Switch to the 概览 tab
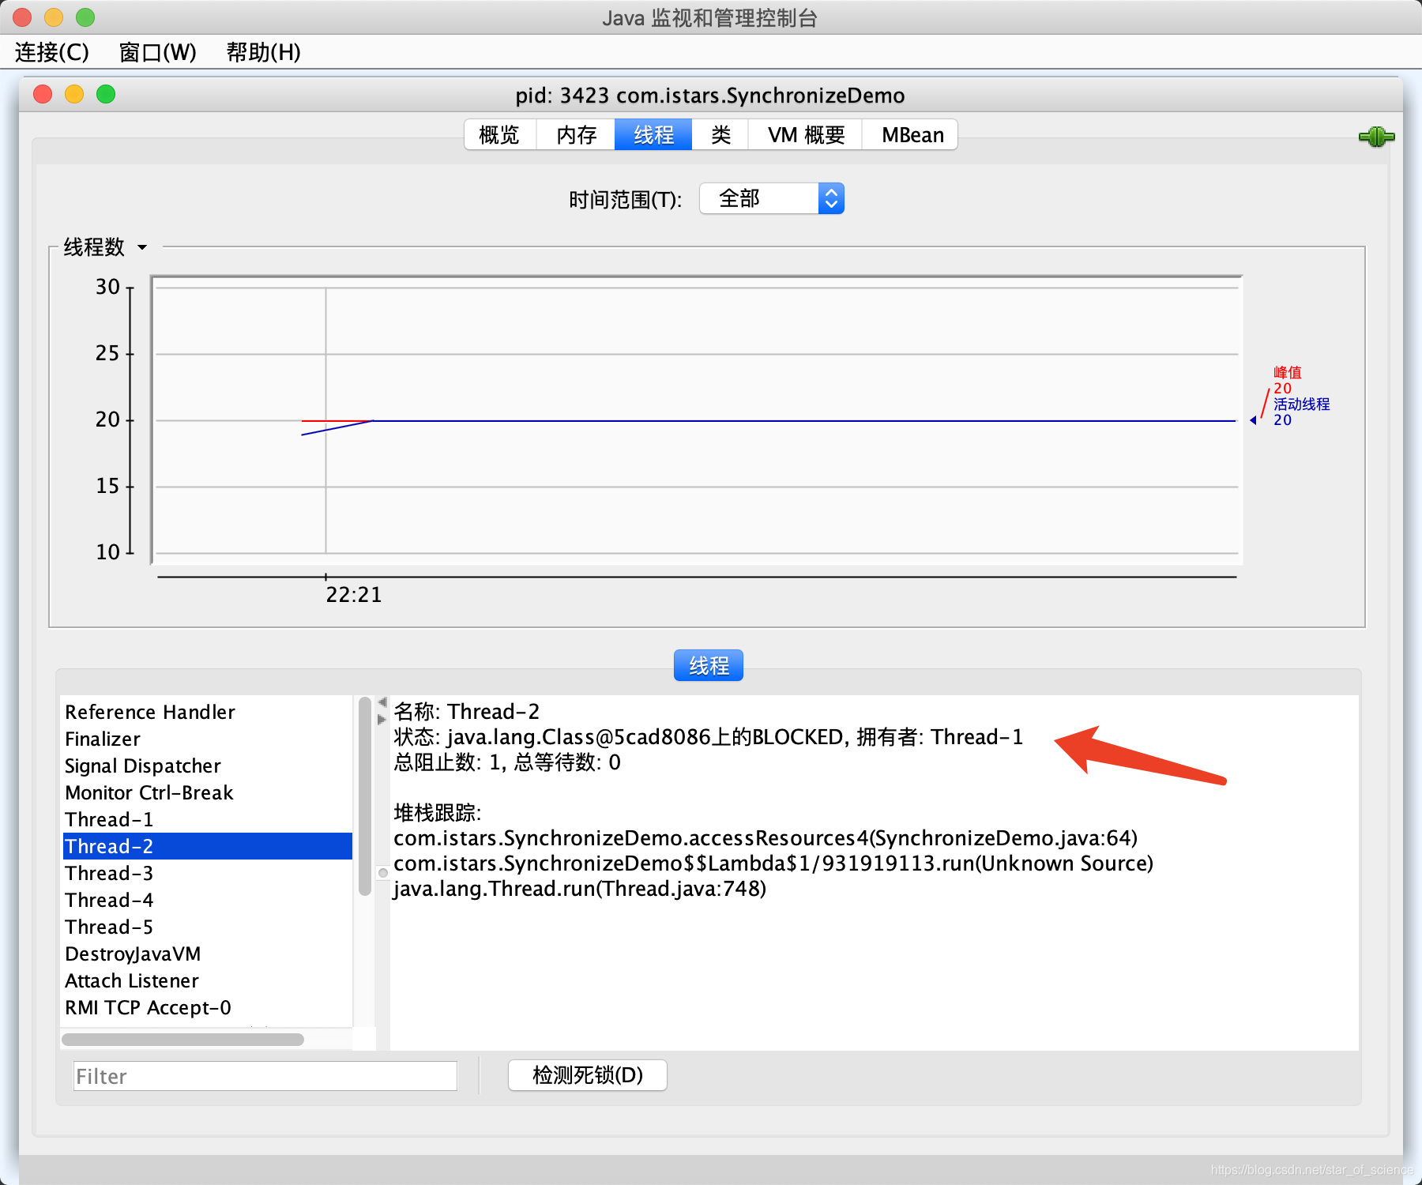Viewport: 1422px width, 1185px height. (500, 135)
